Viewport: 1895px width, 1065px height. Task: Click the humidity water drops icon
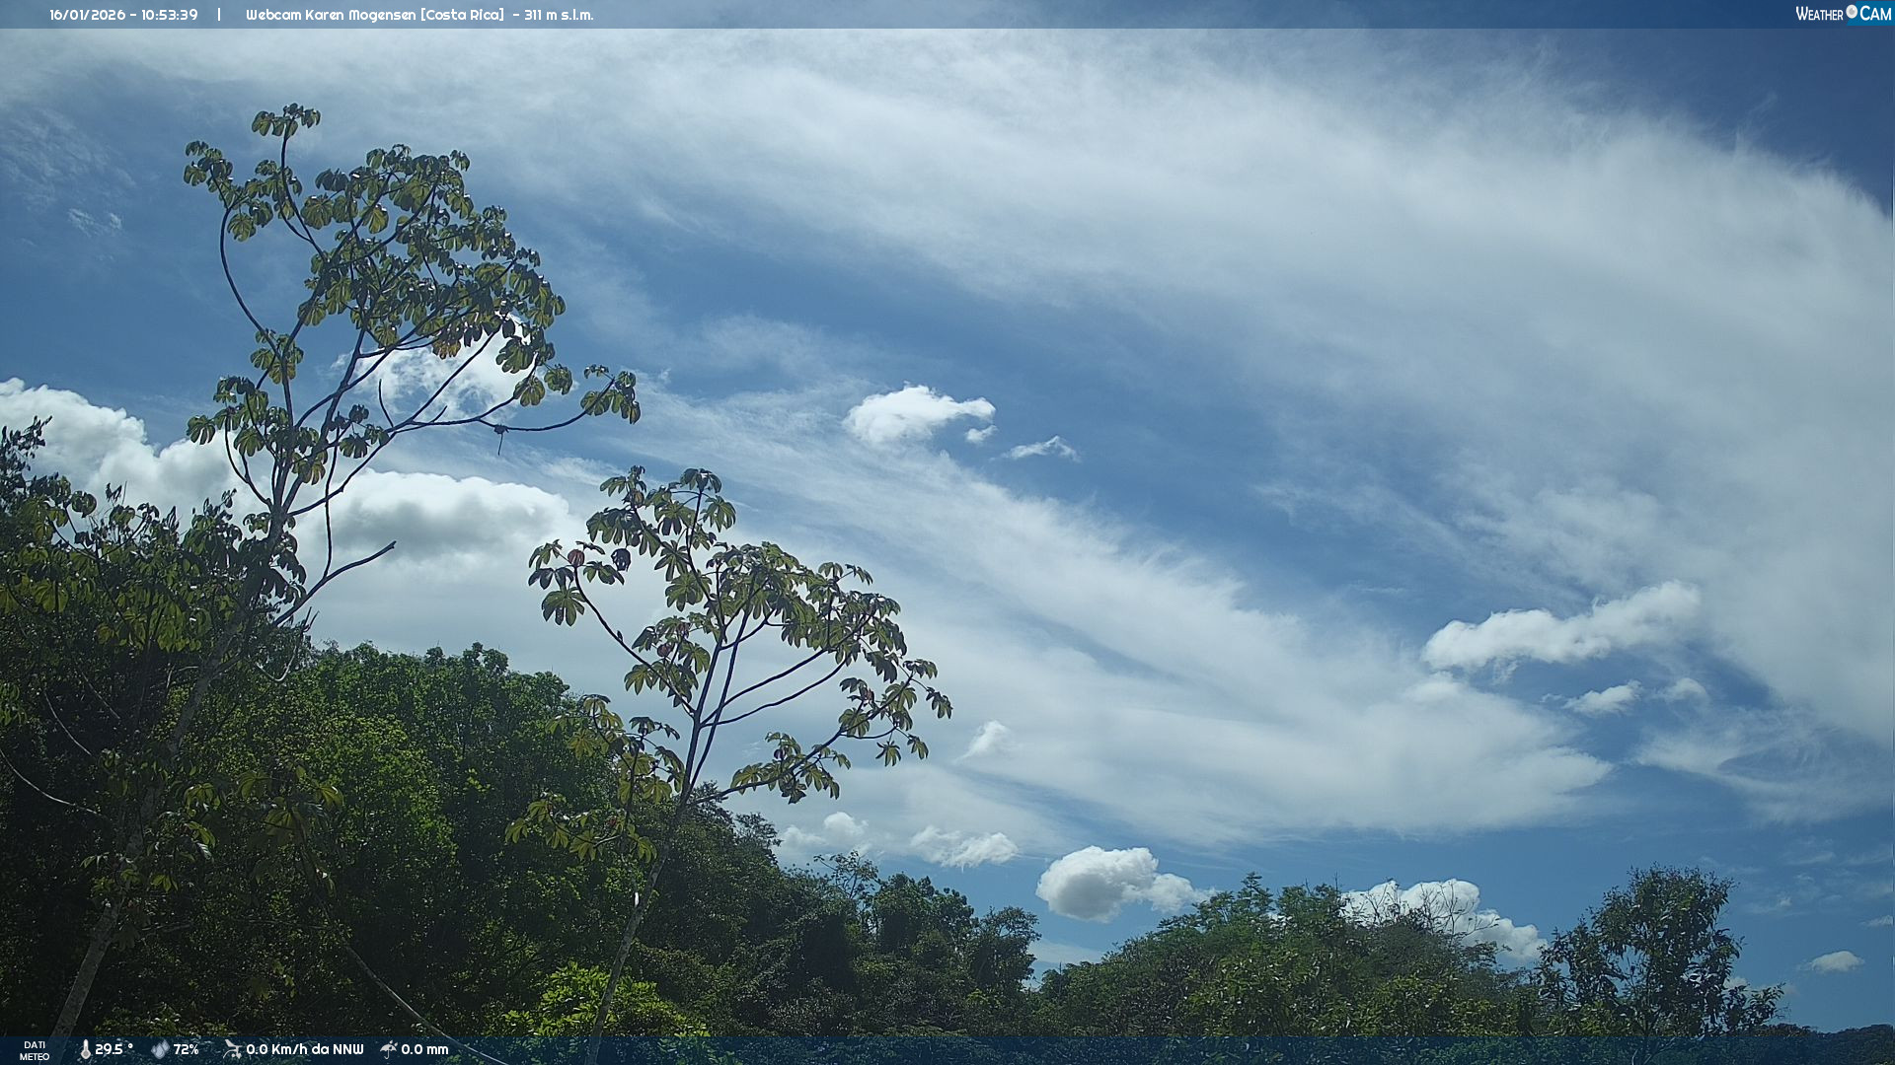click(160, 1049)
